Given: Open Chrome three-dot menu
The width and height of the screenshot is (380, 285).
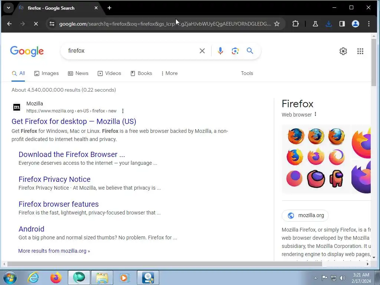Looking at the screenshot, I should [368, 24].
